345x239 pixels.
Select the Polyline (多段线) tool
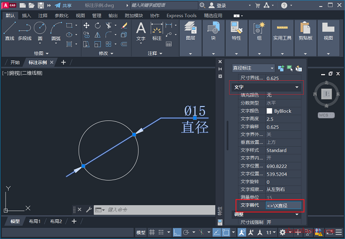25,31
